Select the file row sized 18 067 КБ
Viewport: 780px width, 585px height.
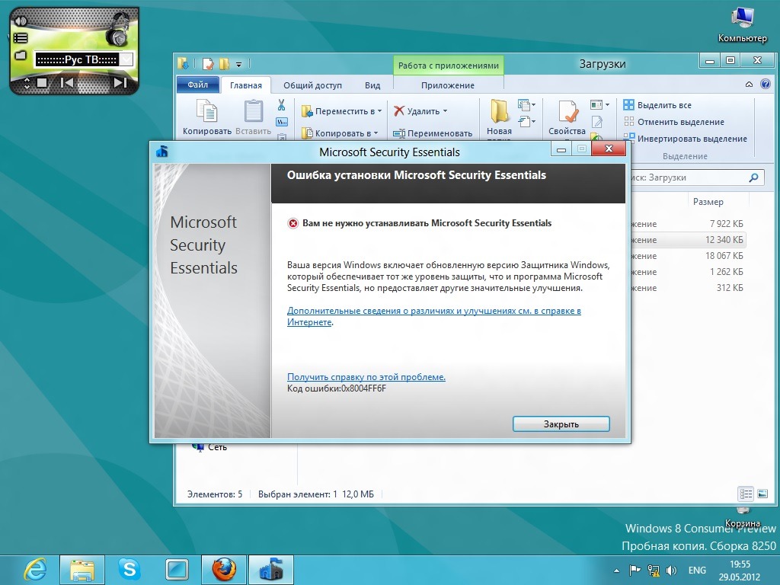(x=688, y=256)
